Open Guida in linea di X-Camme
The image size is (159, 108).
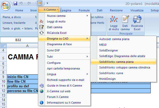(64, 86)
